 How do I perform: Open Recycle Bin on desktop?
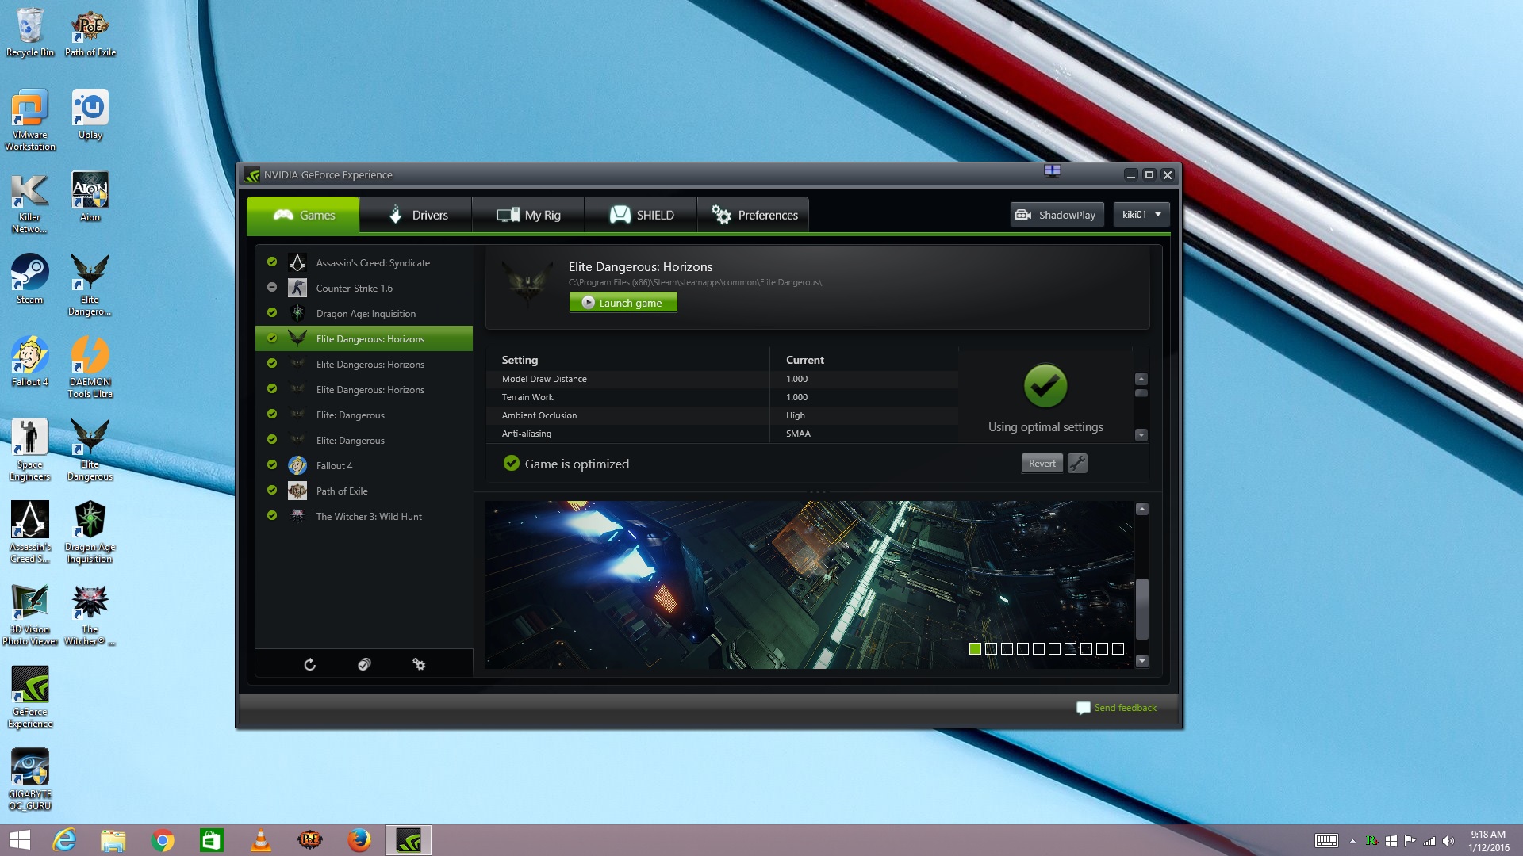point(30,32)
